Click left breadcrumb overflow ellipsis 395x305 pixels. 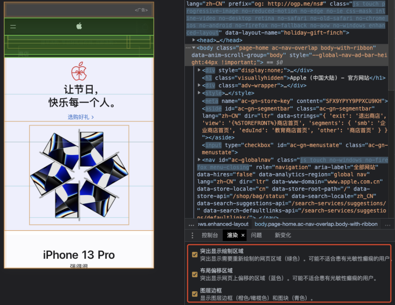tap(191, 224)
